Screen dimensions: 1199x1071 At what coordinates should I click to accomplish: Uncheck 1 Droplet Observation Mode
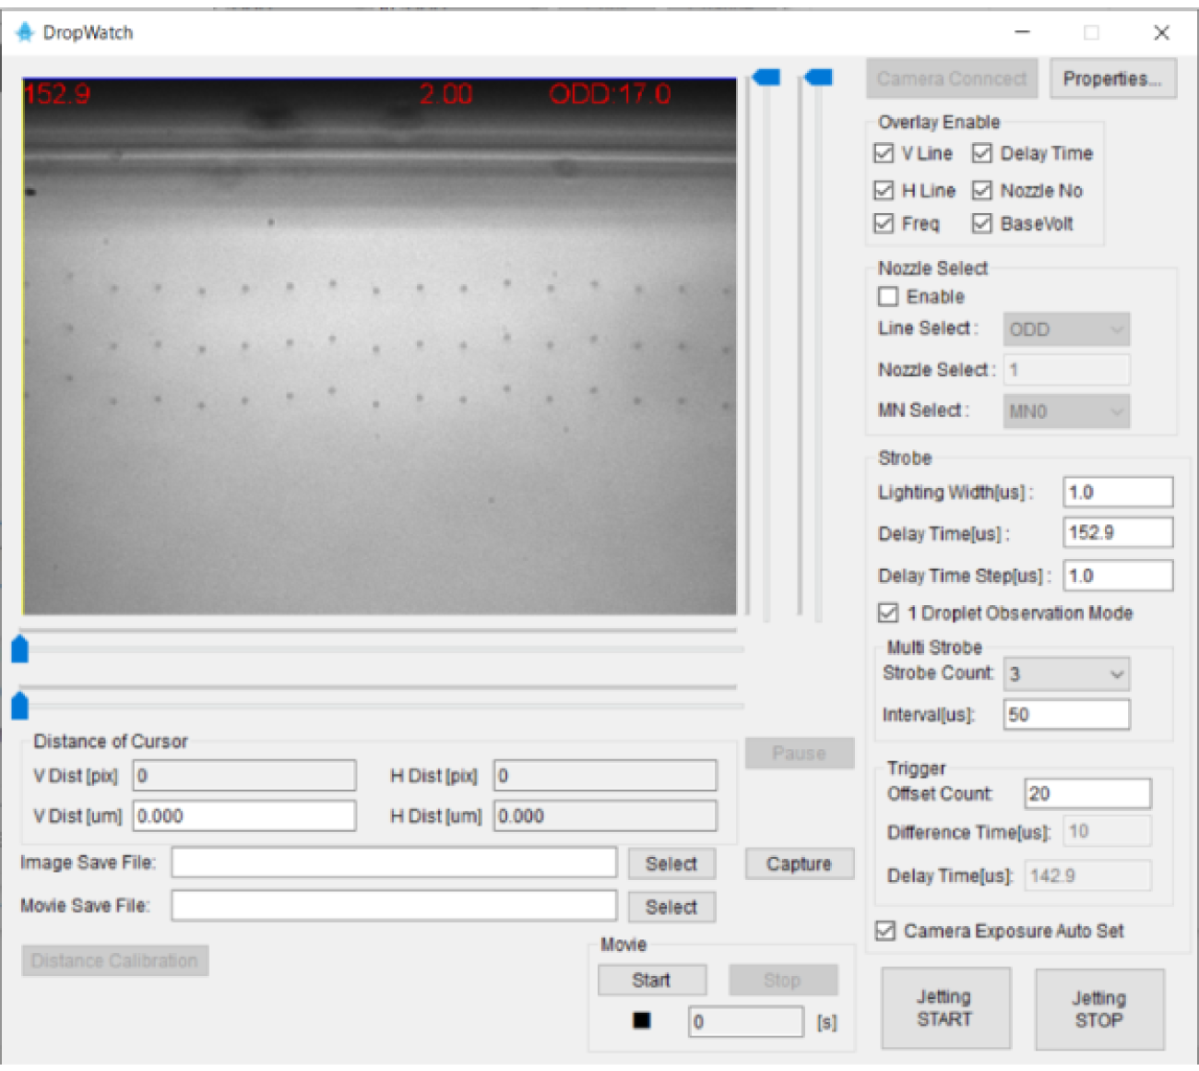point(887,613)
